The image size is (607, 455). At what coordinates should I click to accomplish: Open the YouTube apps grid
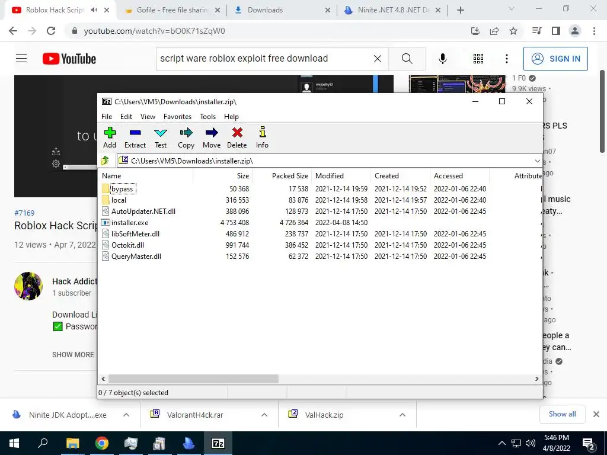pos(478,59)
